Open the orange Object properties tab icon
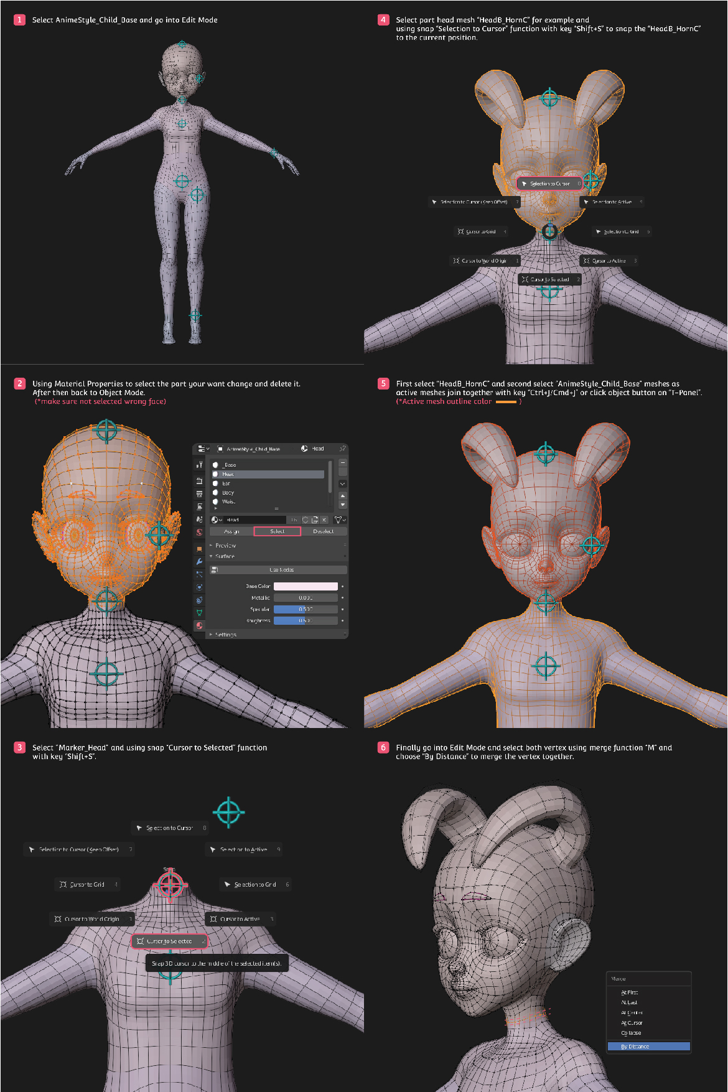The width and height of the screenshot is (728, 1092). click(x=199, y=549)
